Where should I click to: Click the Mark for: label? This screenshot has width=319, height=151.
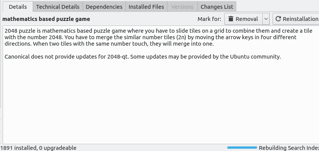click(209, 19)
